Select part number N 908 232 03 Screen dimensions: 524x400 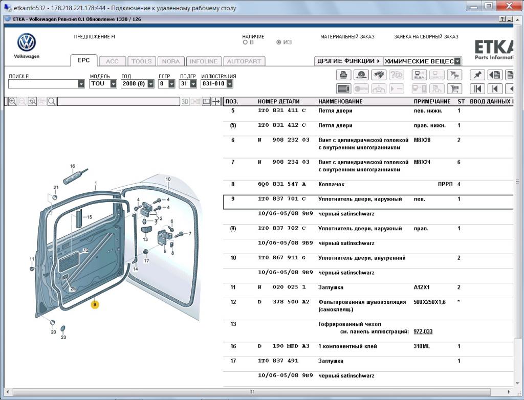point(283,140)
